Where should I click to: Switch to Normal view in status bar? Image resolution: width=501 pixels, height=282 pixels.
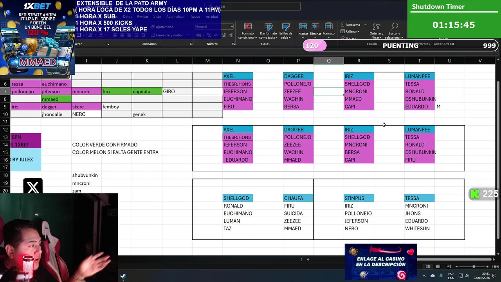pyautogui.click(x=428, y=267)
